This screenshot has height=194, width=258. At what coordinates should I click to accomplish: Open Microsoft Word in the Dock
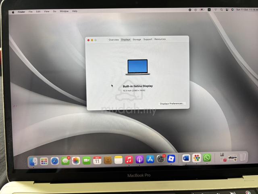click(x=186, y=158)
